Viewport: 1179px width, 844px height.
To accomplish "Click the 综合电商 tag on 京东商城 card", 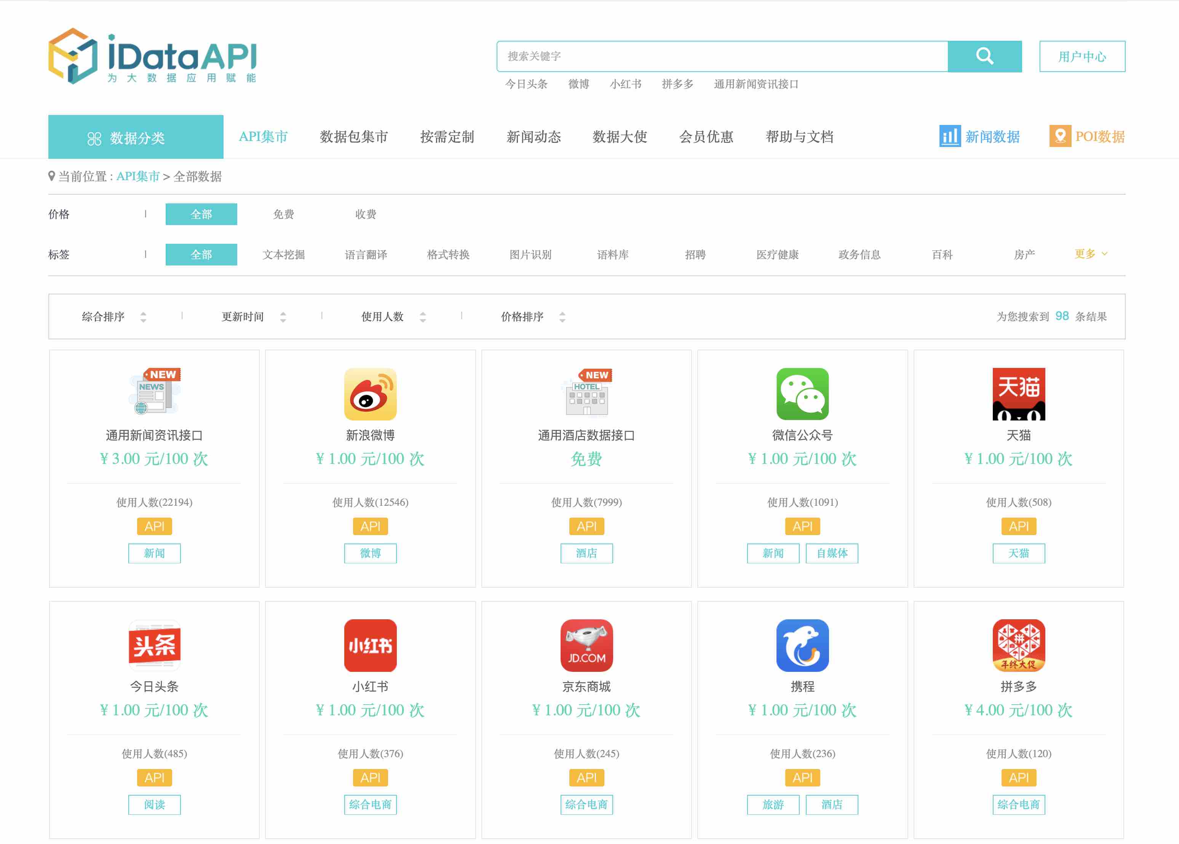I will (586, 804).
